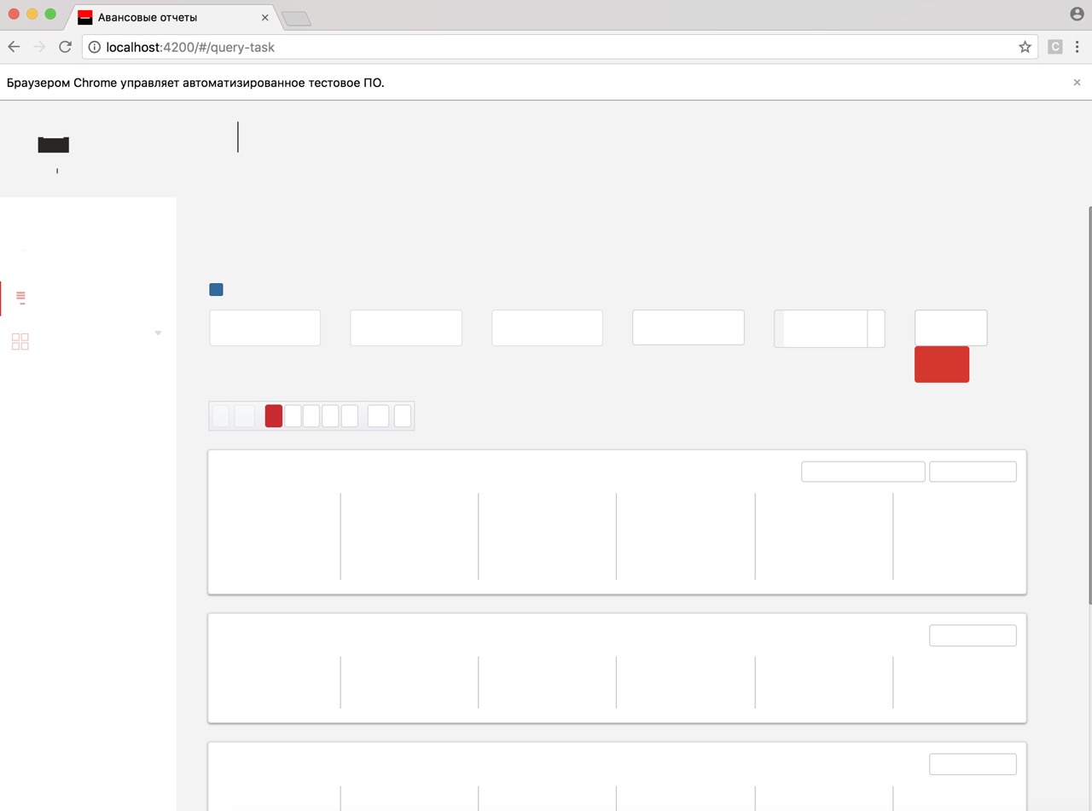Image resolution: width=1092 pixels, height=811 pixels.
Task: Click the black app logo at top left
Action: (53, 145)
